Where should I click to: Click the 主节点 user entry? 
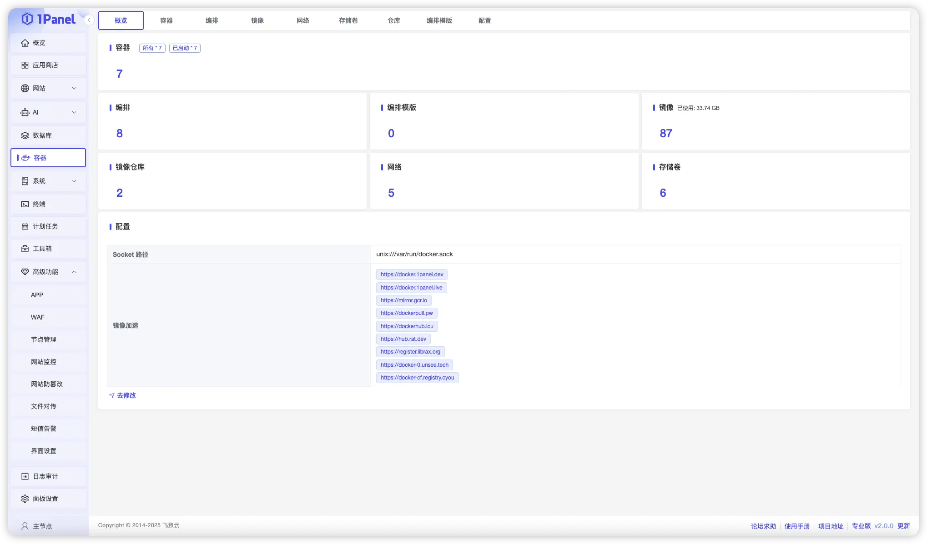[x=42, y=526]
